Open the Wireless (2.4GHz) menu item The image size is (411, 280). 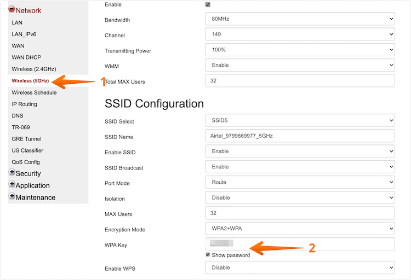click(32, 69)
